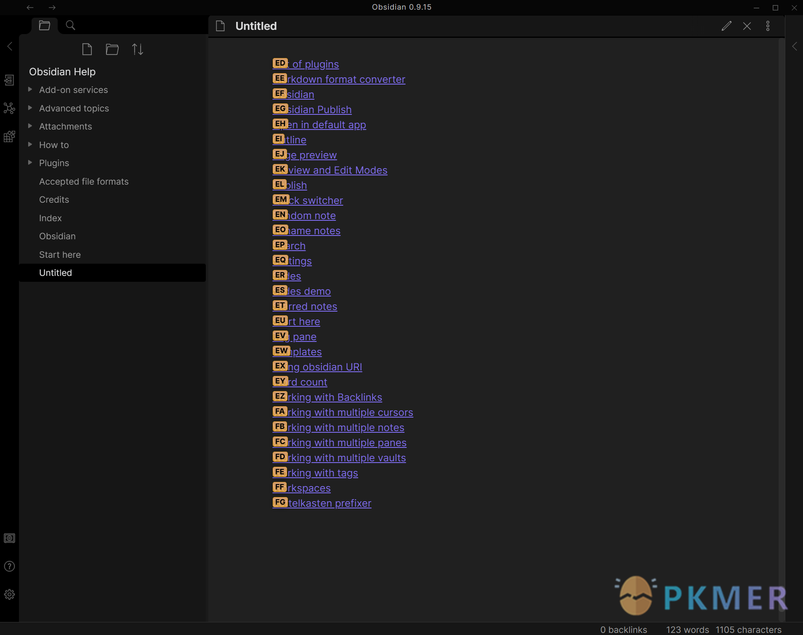Click the Untitled pane title text
Viewport: 803px width, 635px height.
coord(256,26)
